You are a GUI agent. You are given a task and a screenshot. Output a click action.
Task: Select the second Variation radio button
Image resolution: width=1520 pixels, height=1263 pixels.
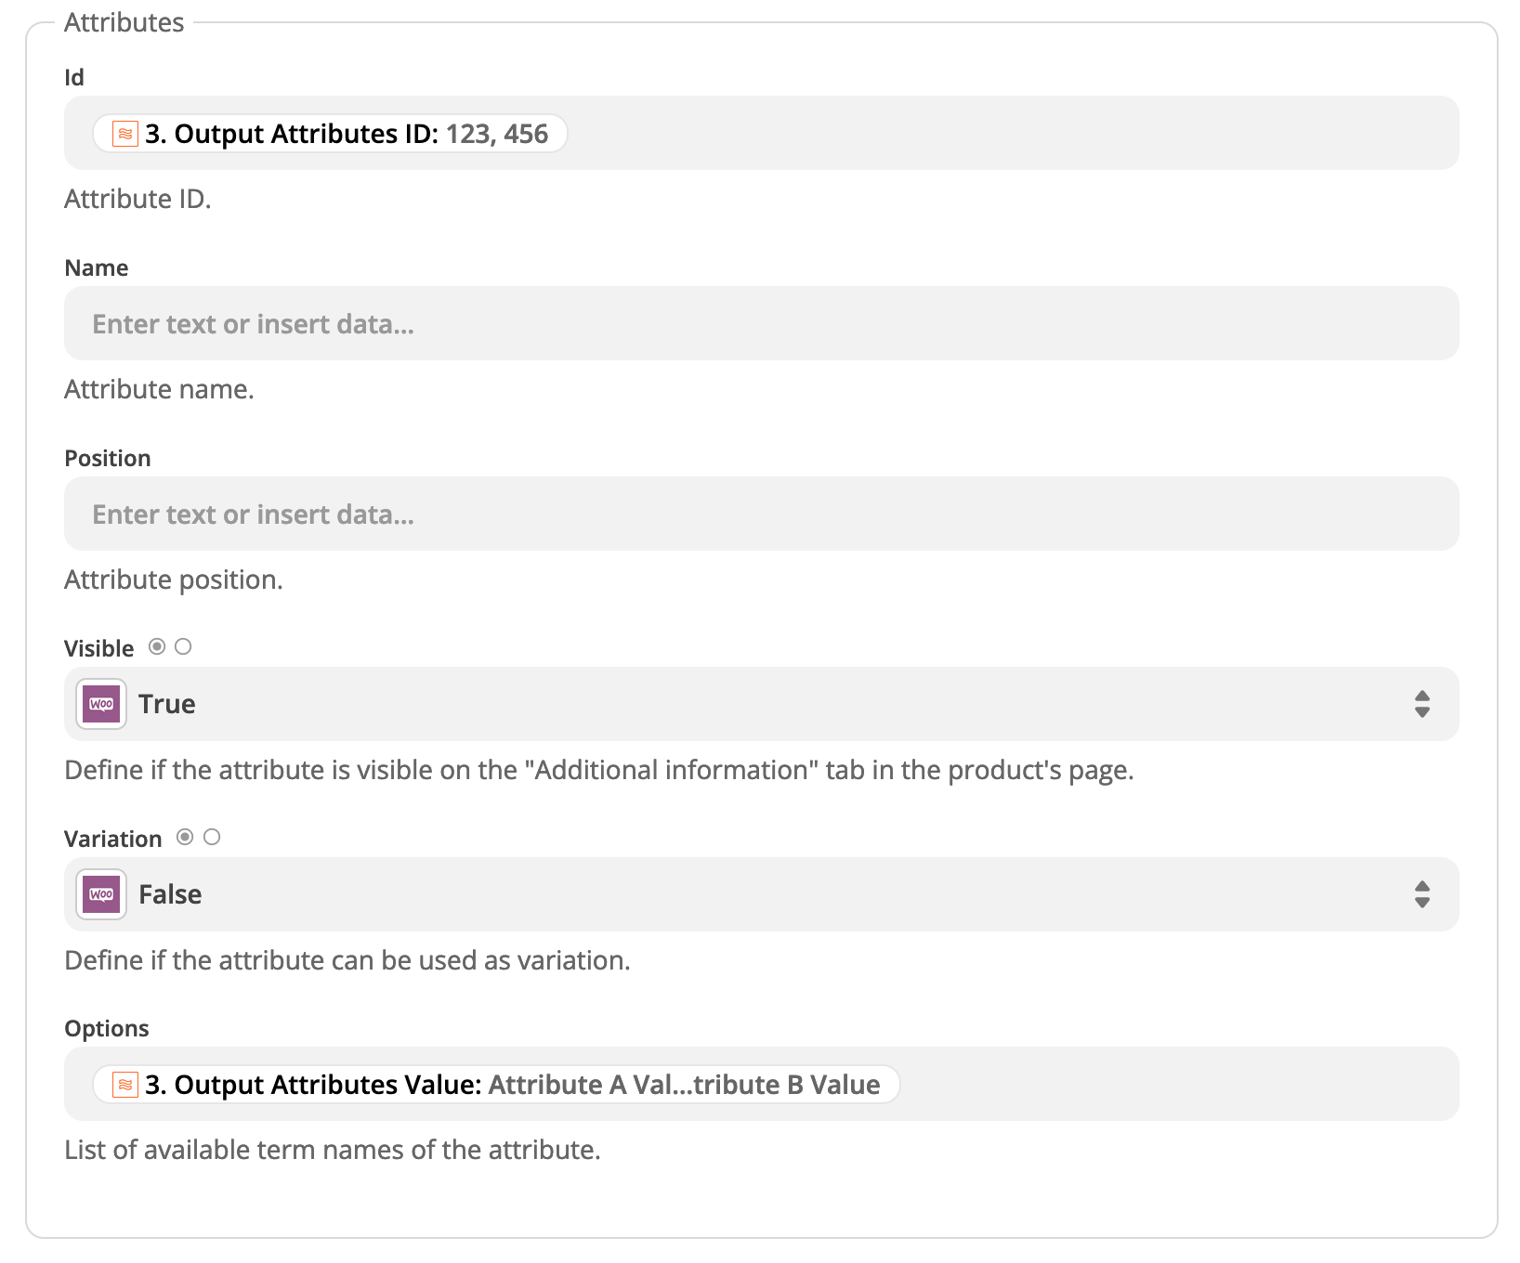click(212, 837)
